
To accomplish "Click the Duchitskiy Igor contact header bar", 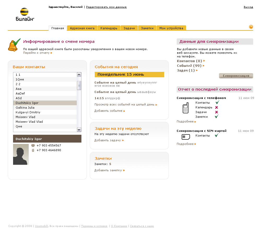I will (47, 139).
